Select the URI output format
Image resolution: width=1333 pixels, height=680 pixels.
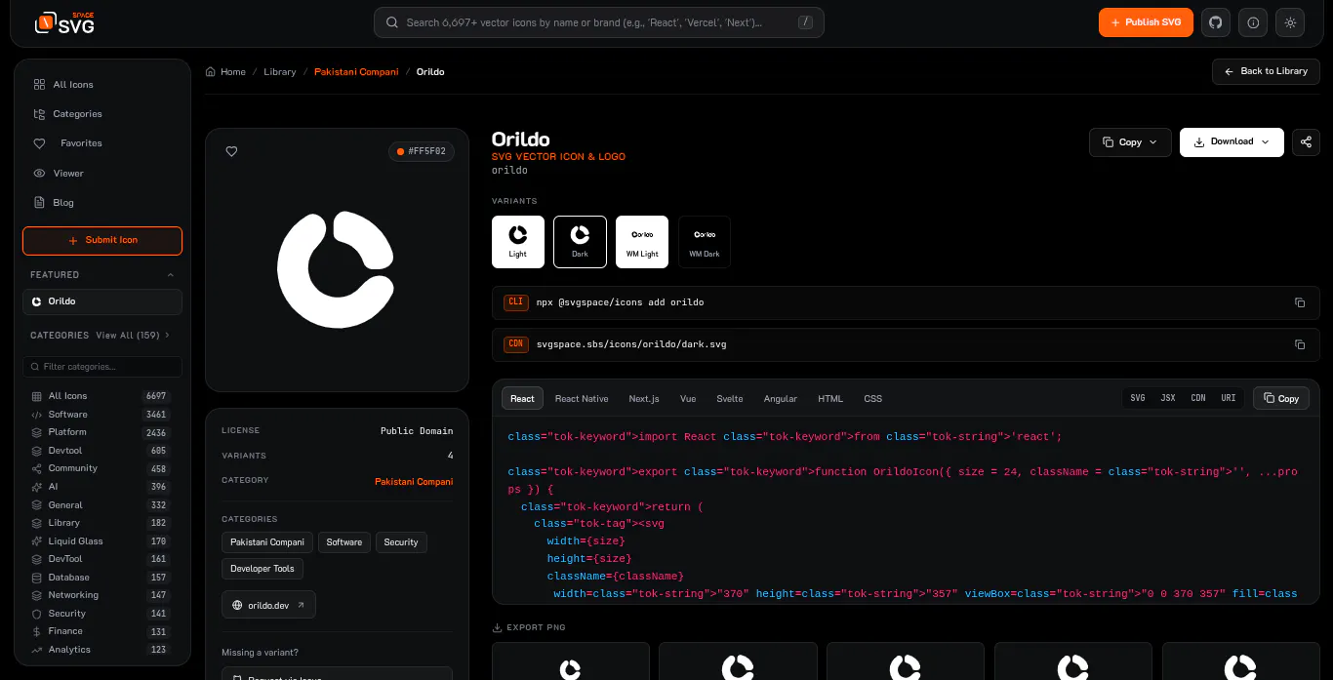1229,398
